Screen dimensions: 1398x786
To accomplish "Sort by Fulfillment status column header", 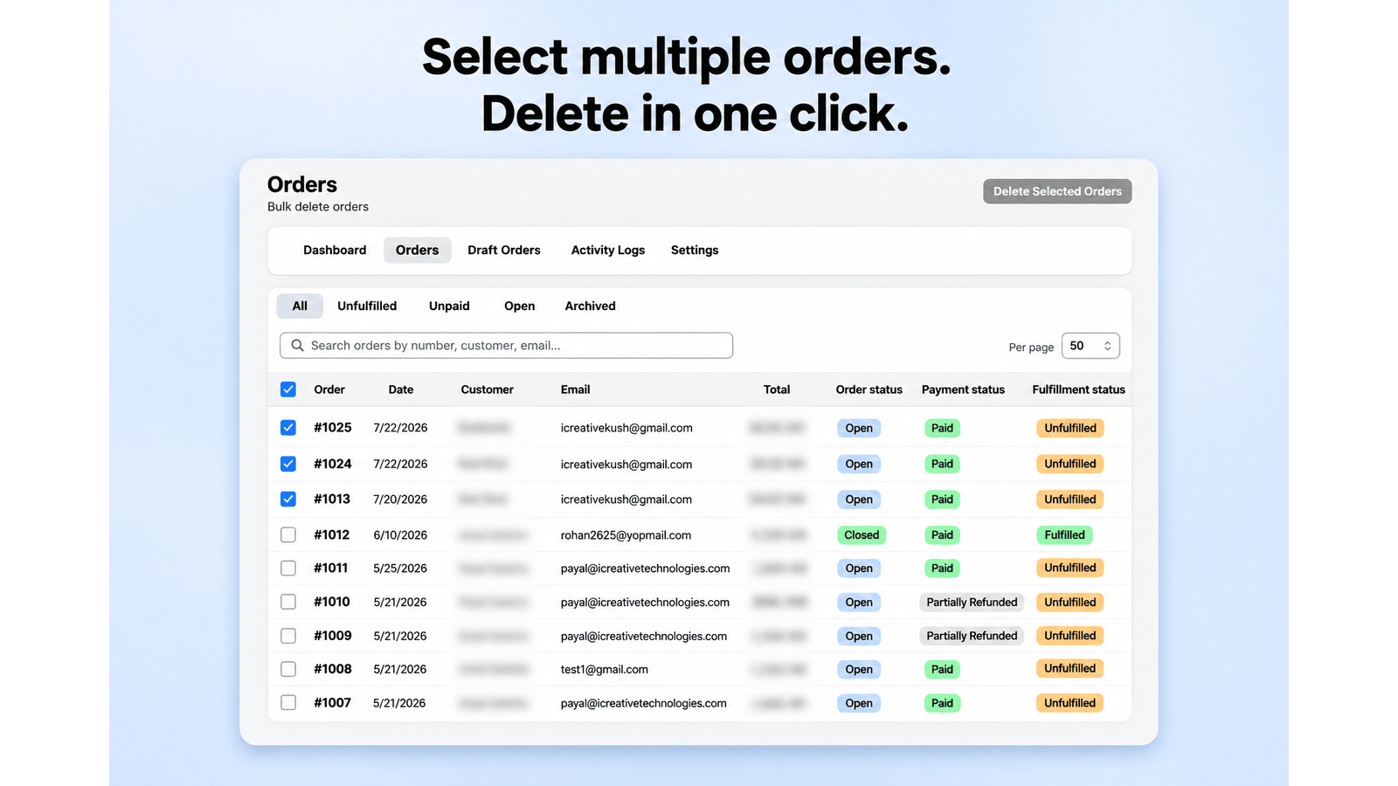I will 1078,390.
